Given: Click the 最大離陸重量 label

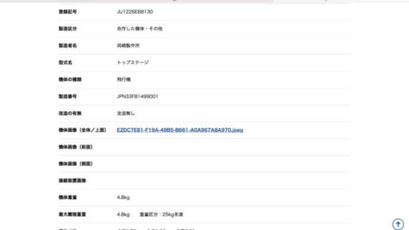Looking at the screenshot, I should pyautogui.click(x=72, y=215).
